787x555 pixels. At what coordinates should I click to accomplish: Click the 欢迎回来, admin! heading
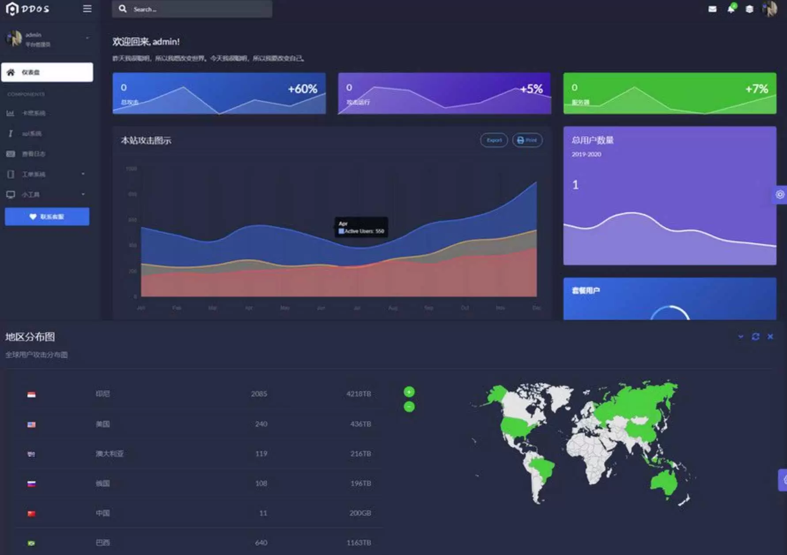pos(146,41)
